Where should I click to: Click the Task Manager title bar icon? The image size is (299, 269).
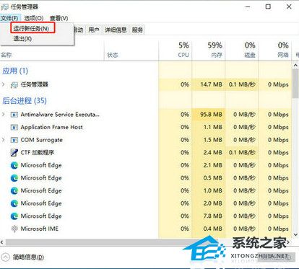pyautogui.click(x=5, y=7)
